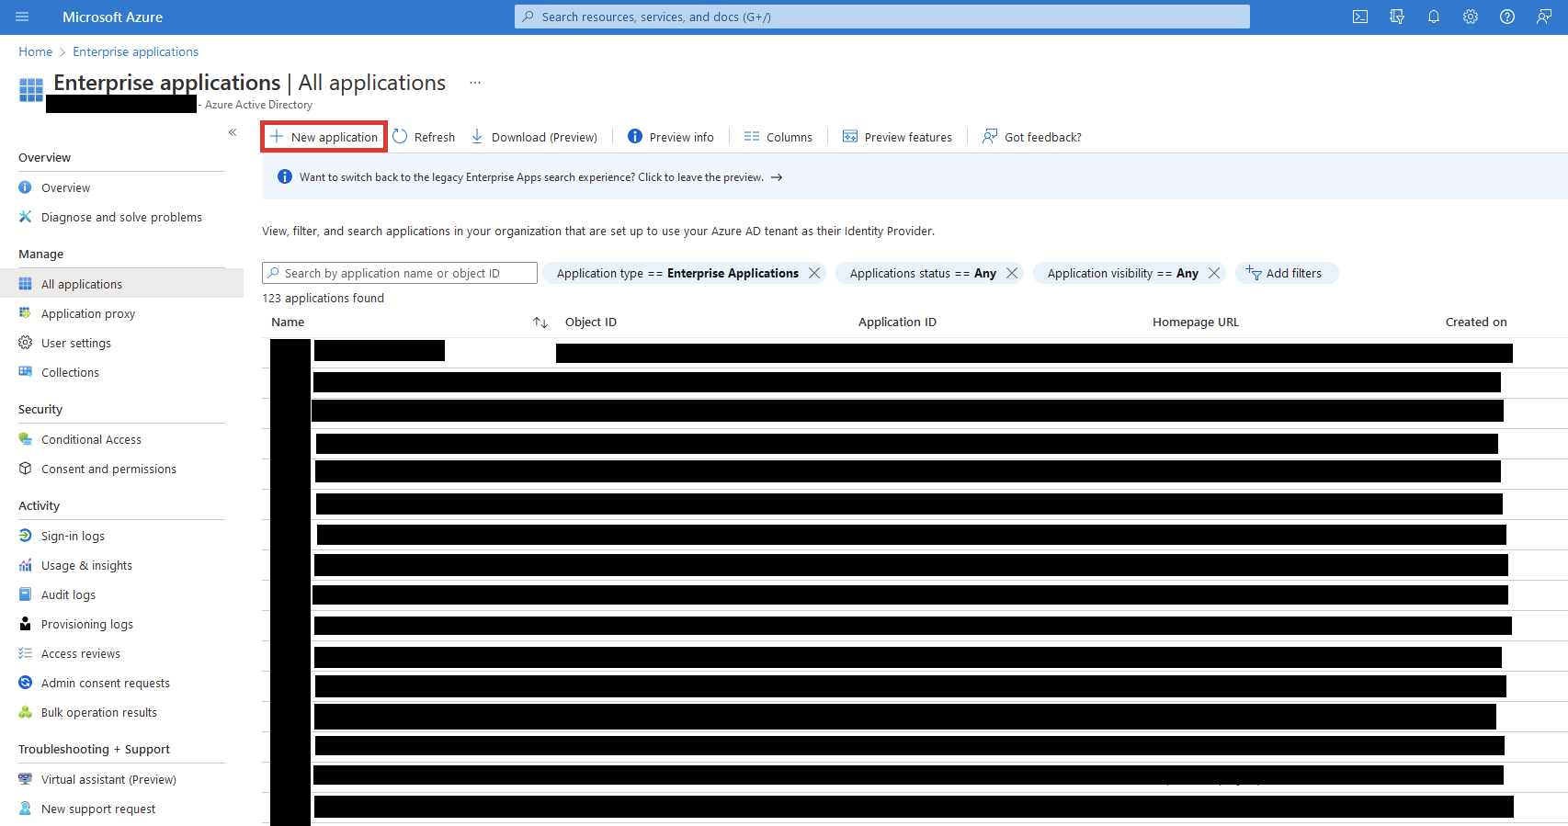Click Got feedback?
1568x826 pixels.
1031,137
